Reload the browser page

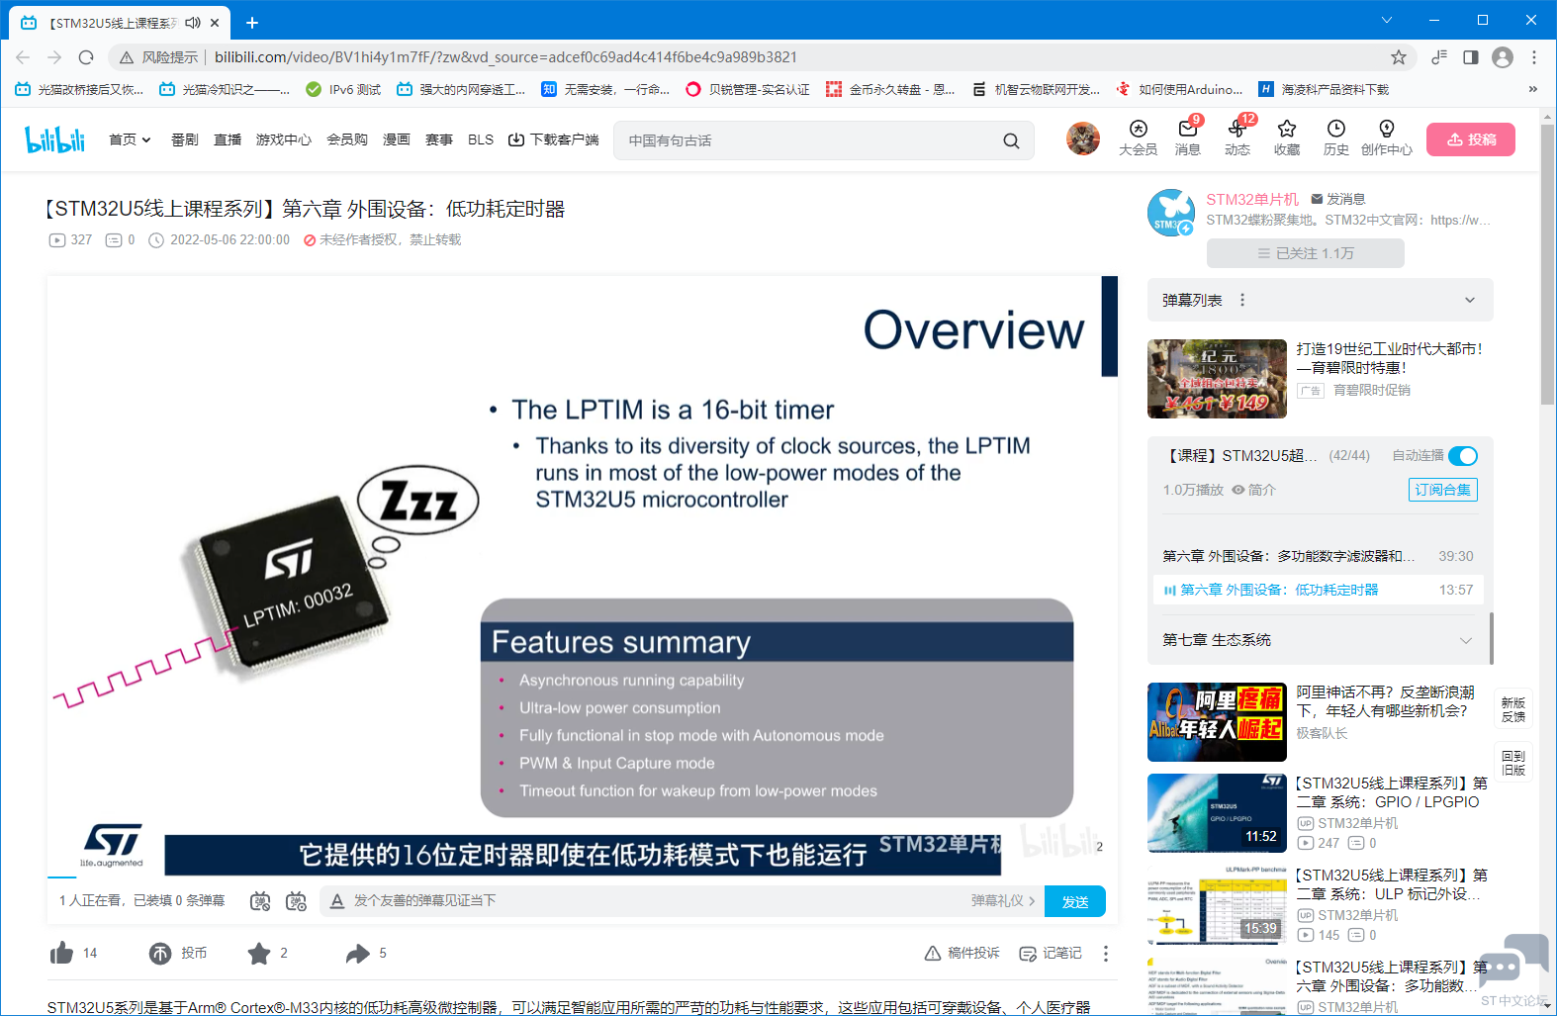click(x=86, y=57)
